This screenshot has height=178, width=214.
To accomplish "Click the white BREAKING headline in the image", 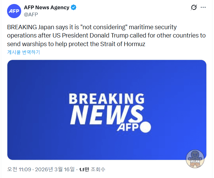I will point(106,99).
